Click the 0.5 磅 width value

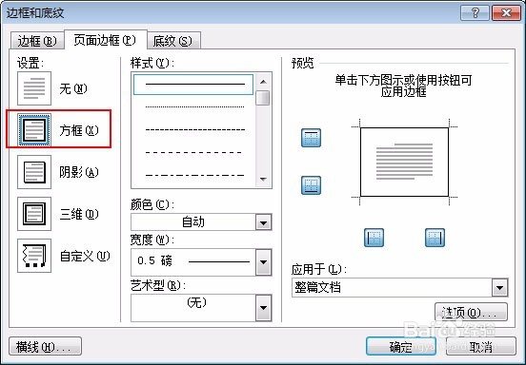tap(154, 260)
